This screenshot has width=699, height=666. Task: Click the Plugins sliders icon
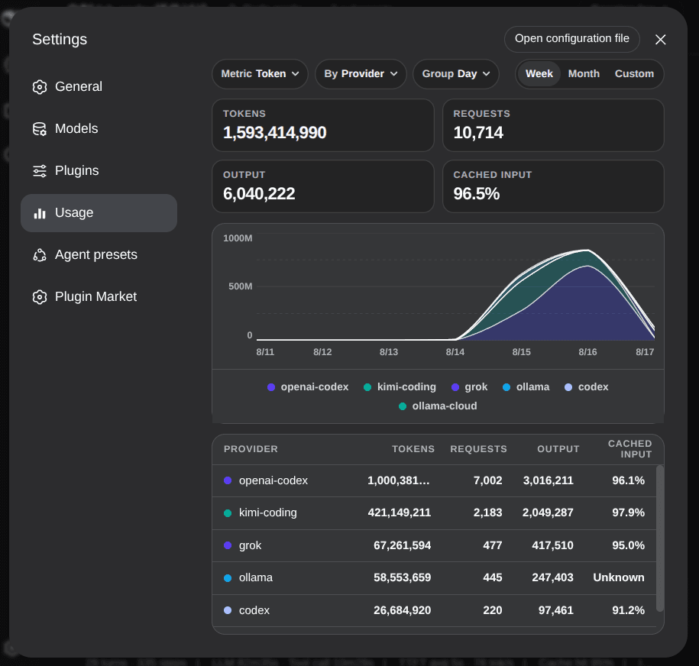coord(40,171)
